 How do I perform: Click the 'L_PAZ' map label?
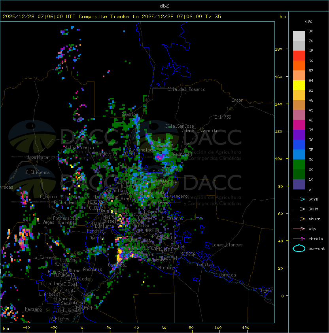click(267, 291)
